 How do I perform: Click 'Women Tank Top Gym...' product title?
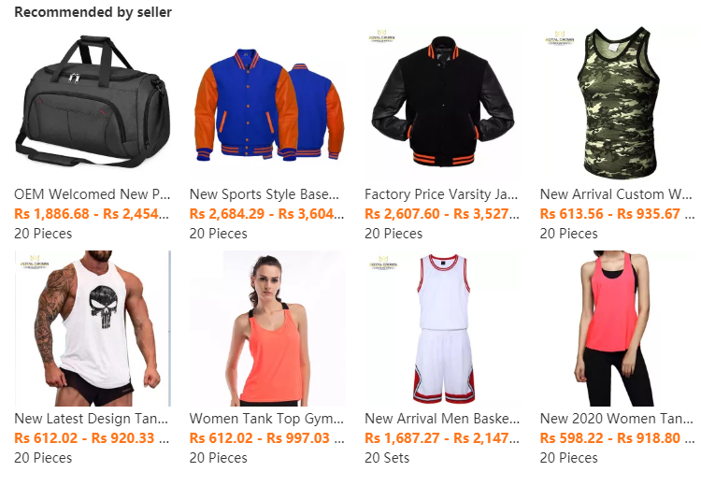click(266, 419)
